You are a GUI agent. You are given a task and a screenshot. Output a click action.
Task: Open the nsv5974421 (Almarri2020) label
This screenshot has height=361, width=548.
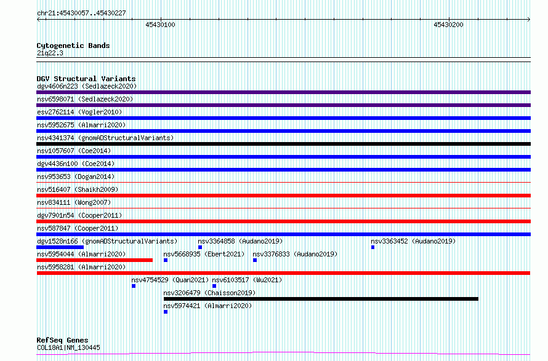coord(208,306)
